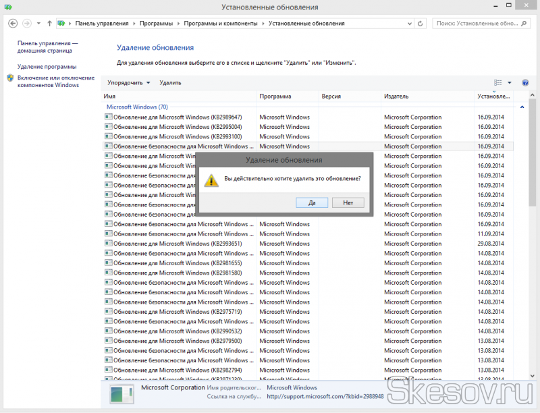This screenshot has height=413, width=540.
Task: Confirm the removal by clicking Да
Action: pos(312,202)
